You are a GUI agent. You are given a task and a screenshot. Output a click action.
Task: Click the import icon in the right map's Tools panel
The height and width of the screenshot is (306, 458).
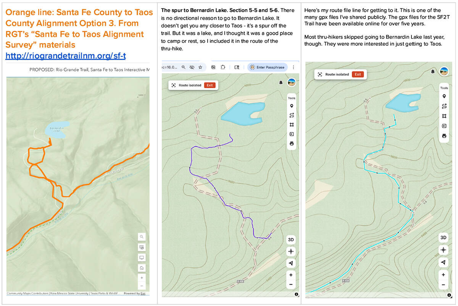click(x=444, y=126)
